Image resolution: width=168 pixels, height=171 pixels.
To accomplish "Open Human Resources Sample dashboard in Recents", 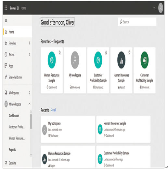I will pyautogui.click(x=123, y=129).
